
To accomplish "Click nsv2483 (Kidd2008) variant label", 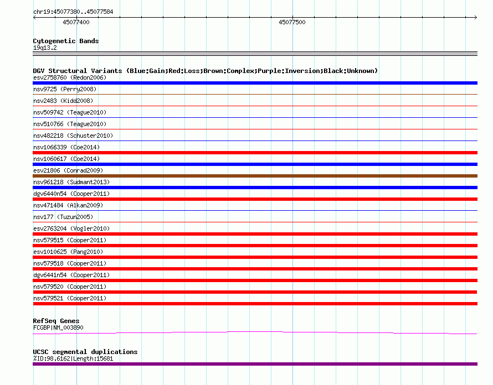I will (x=63, y=101).
